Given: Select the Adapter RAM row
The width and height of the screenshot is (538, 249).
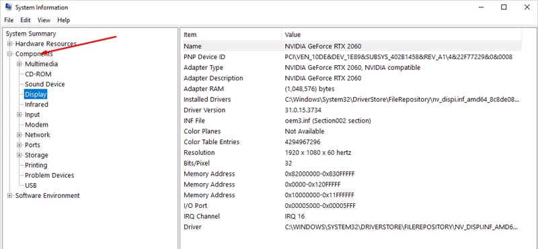Looking at the screenshot, I should click(x=351, y=89).
